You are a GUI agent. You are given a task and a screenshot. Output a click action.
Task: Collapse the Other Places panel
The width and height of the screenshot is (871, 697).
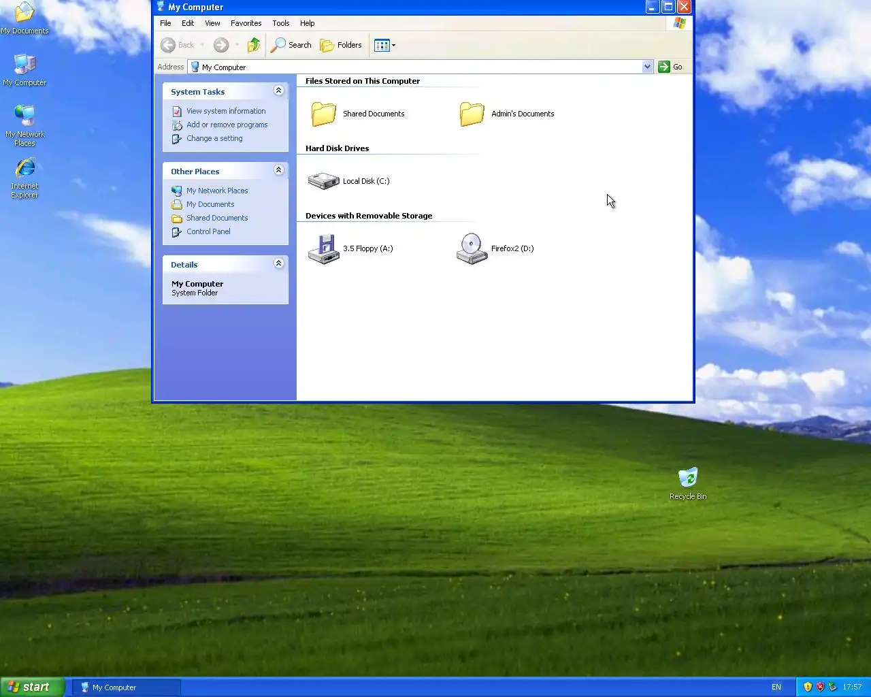pyautogui.click(x=278, y=170)
